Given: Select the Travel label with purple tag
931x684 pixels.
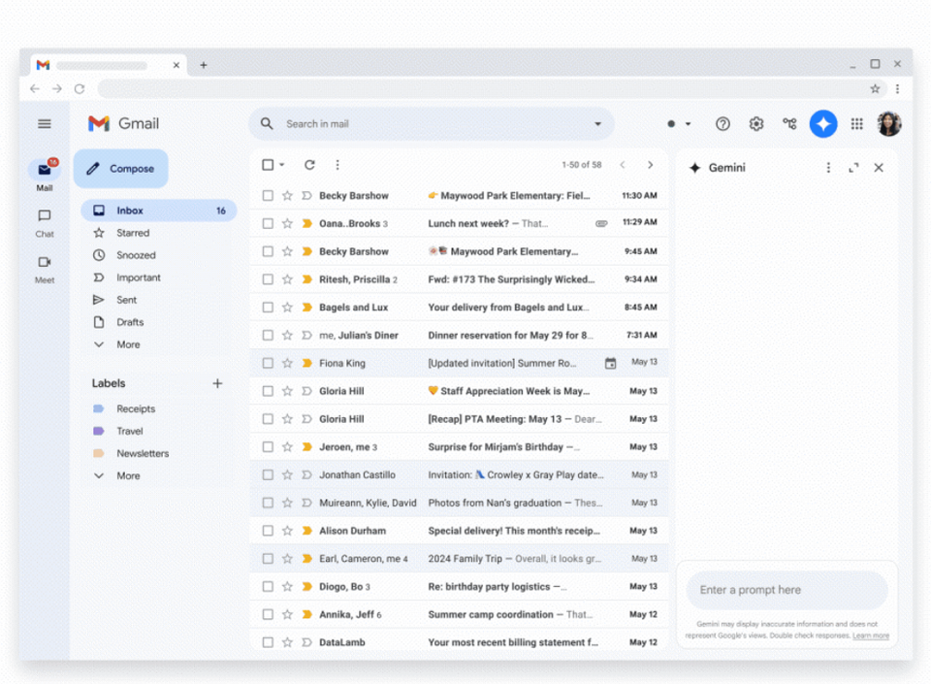Looking at the screenshot, I should pyautogui.click(x=129, y=431).
